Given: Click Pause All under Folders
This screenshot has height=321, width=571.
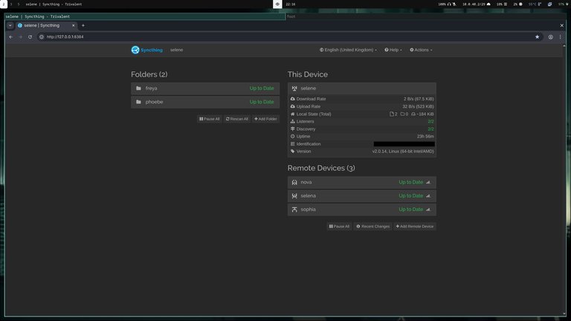Looking at the screenshot, I should coord(210,119).
